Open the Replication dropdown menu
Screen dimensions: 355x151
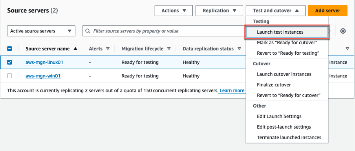(219, 11)
